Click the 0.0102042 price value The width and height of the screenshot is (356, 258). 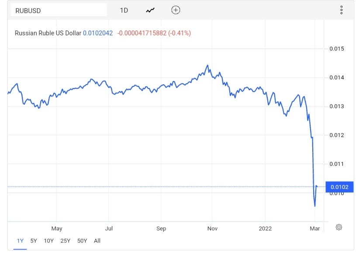coord(98,33)
